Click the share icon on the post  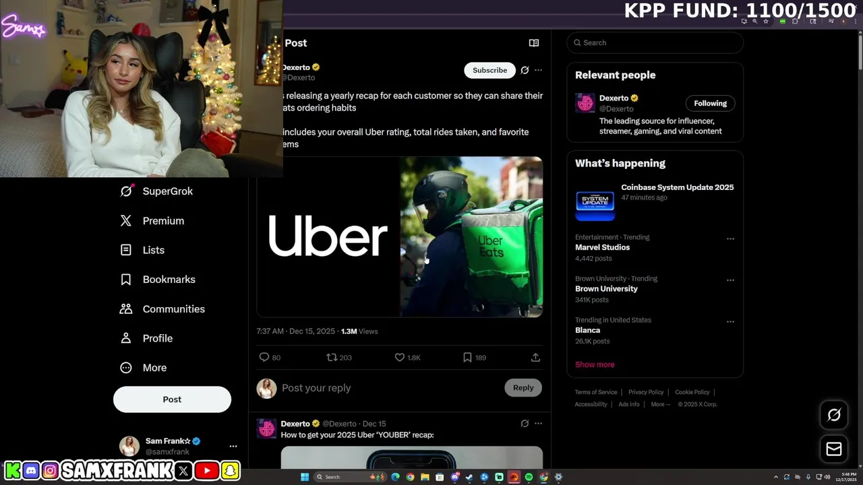[535, 358]
